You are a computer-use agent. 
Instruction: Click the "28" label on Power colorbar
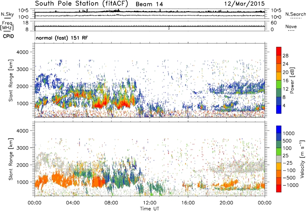[x=285, y=56]
